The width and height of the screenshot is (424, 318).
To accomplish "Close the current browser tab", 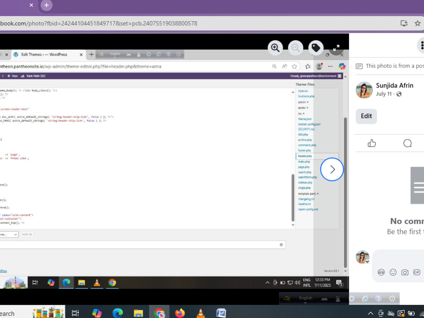I will point(31,5).
